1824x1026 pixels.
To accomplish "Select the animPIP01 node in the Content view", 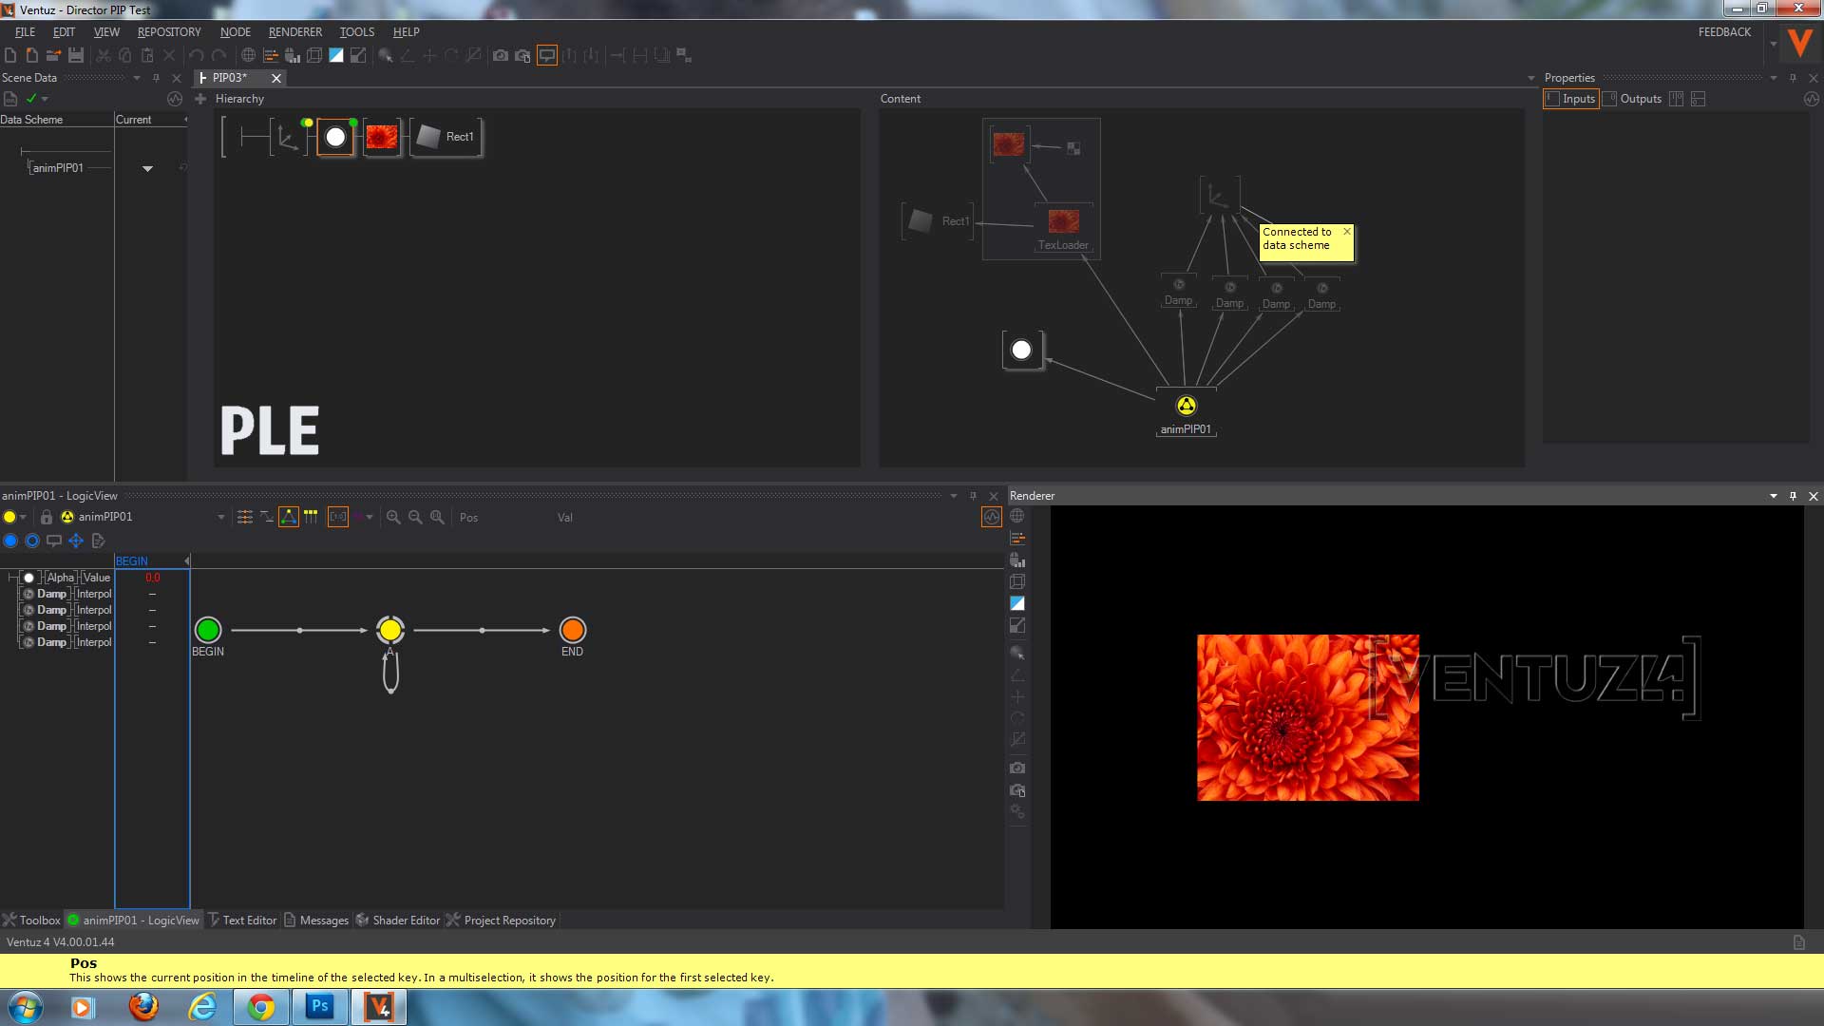I will click(x=1186, y=407).
